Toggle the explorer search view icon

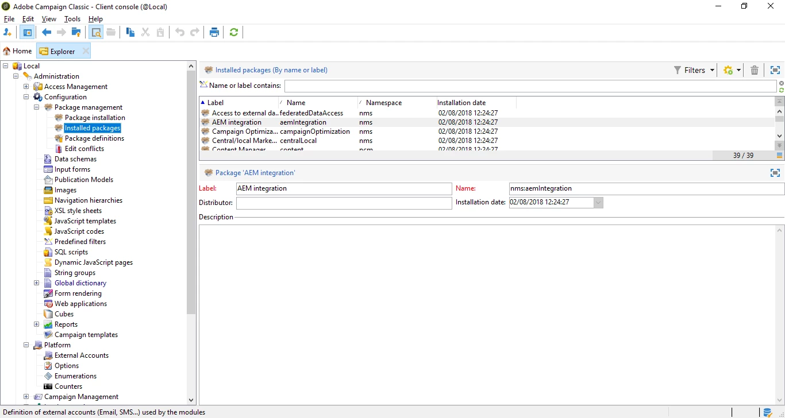[x=96, y=33]
